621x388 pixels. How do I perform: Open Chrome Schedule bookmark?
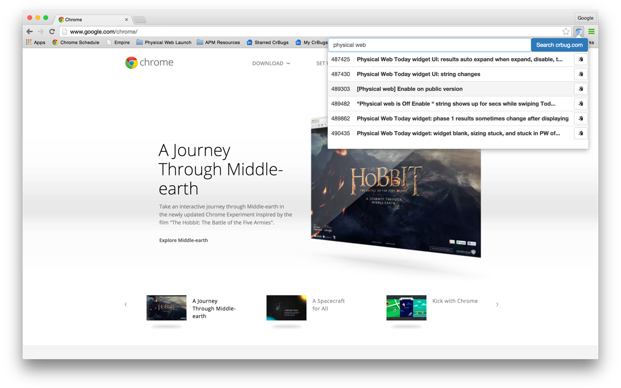tap(76, 42)
